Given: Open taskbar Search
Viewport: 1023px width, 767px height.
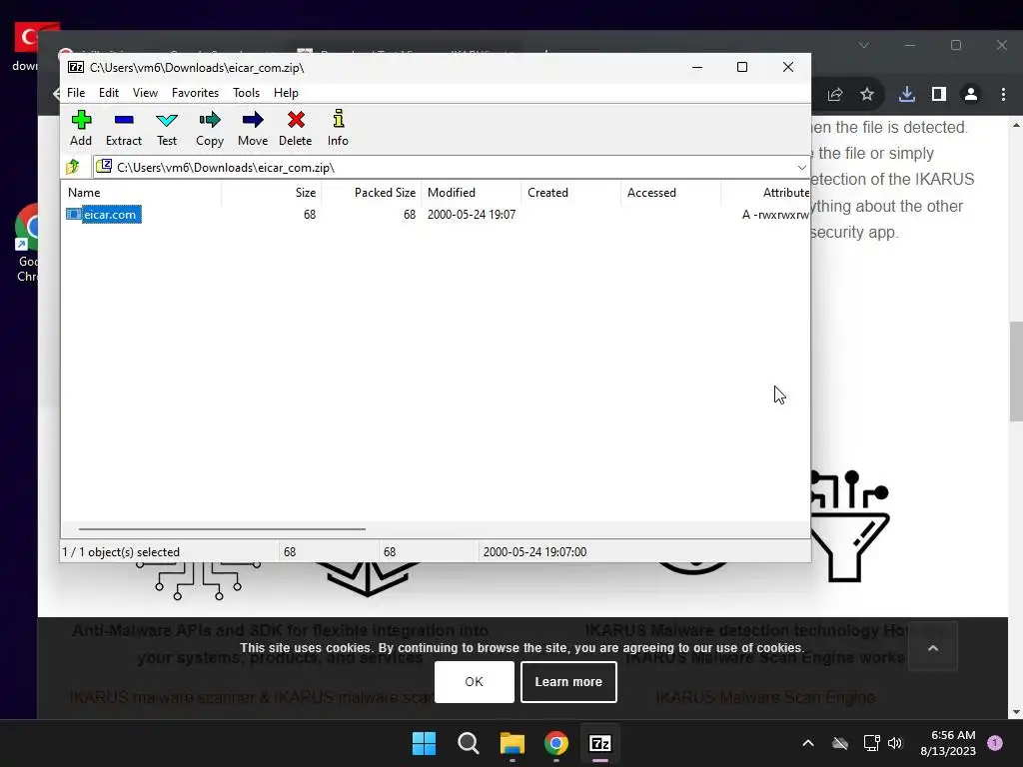Looking at the screenshot, I should pos(469,743).
